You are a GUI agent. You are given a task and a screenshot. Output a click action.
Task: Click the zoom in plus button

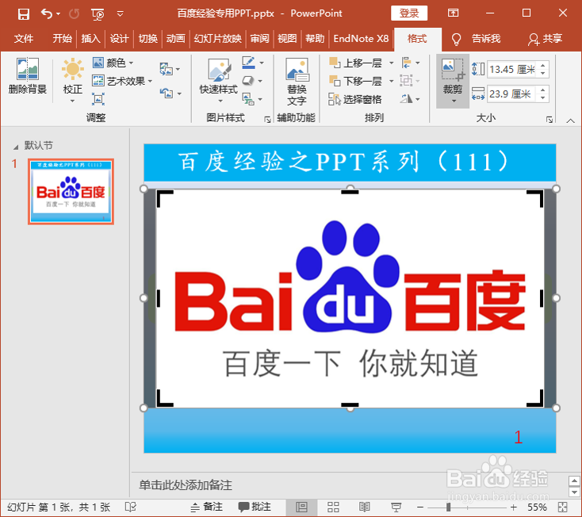click(513, 507)
